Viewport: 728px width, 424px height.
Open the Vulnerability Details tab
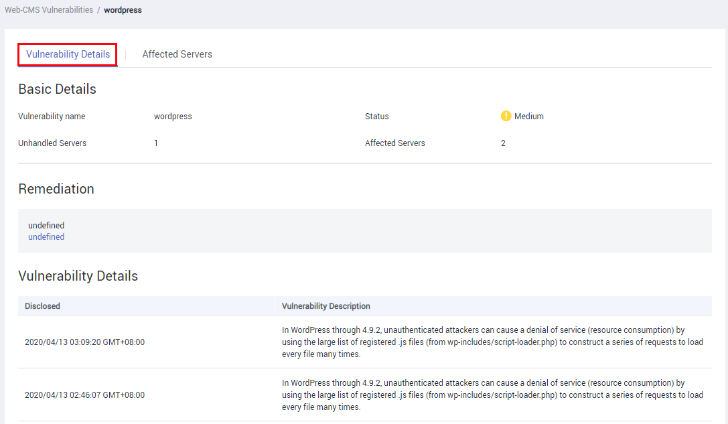(x=68, y=54)
